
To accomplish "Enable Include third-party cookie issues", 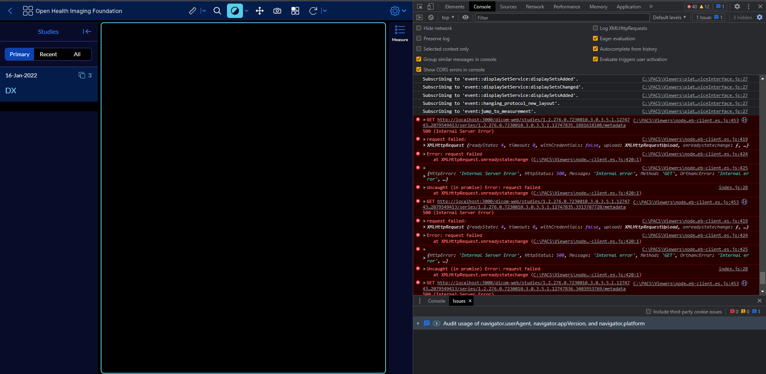I will [649, 311].
